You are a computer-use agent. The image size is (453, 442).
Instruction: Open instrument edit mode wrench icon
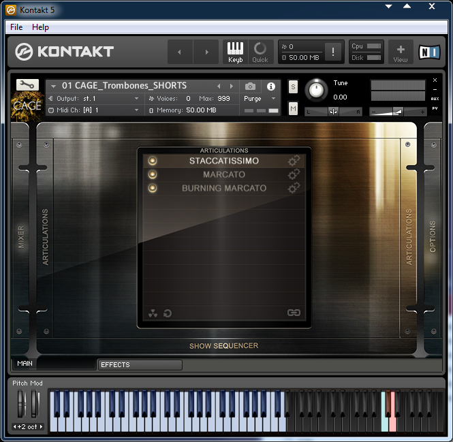point(27,84)
